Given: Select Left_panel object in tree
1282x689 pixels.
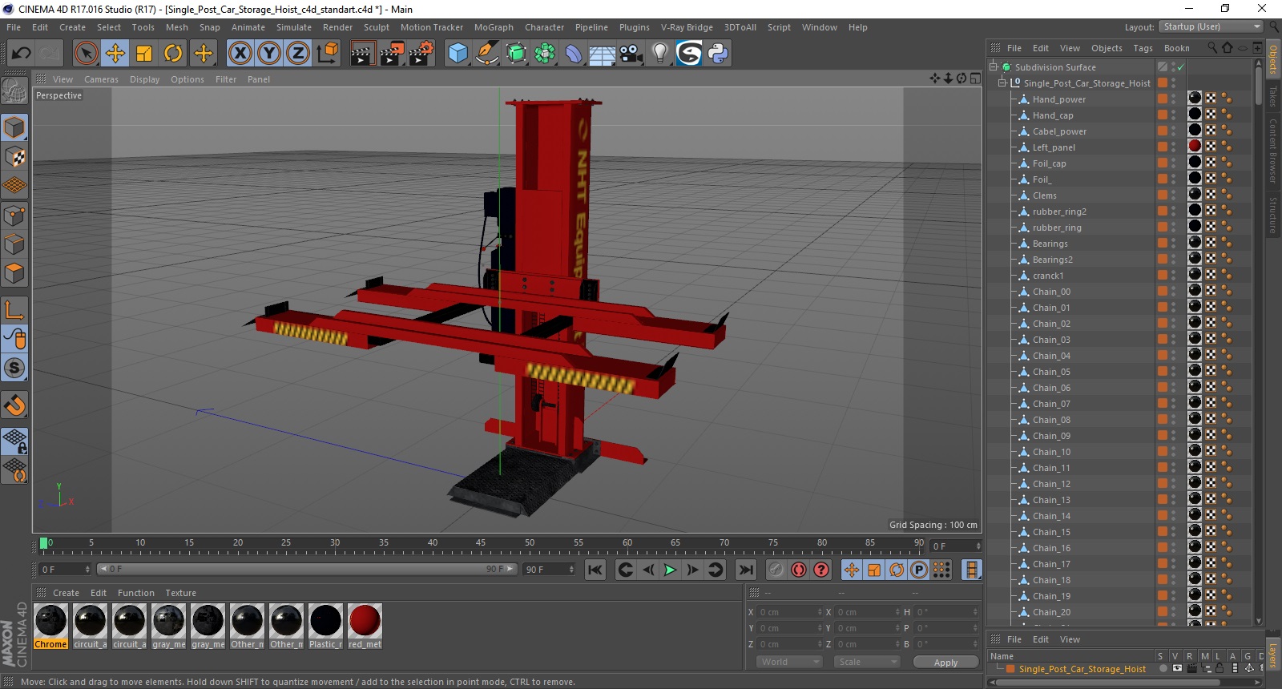Looking at the screenshot, I should coord(1054,147).
